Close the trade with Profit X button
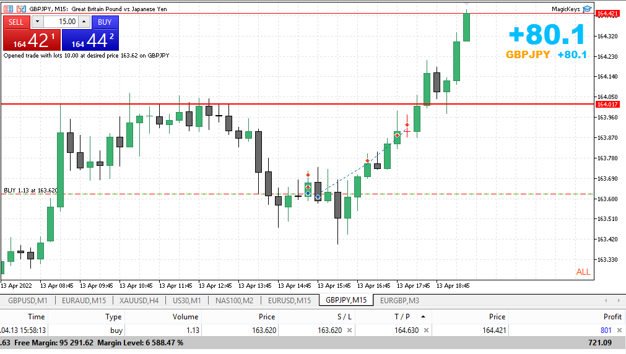Screen dimensions: 626x354 click(619, 330)
